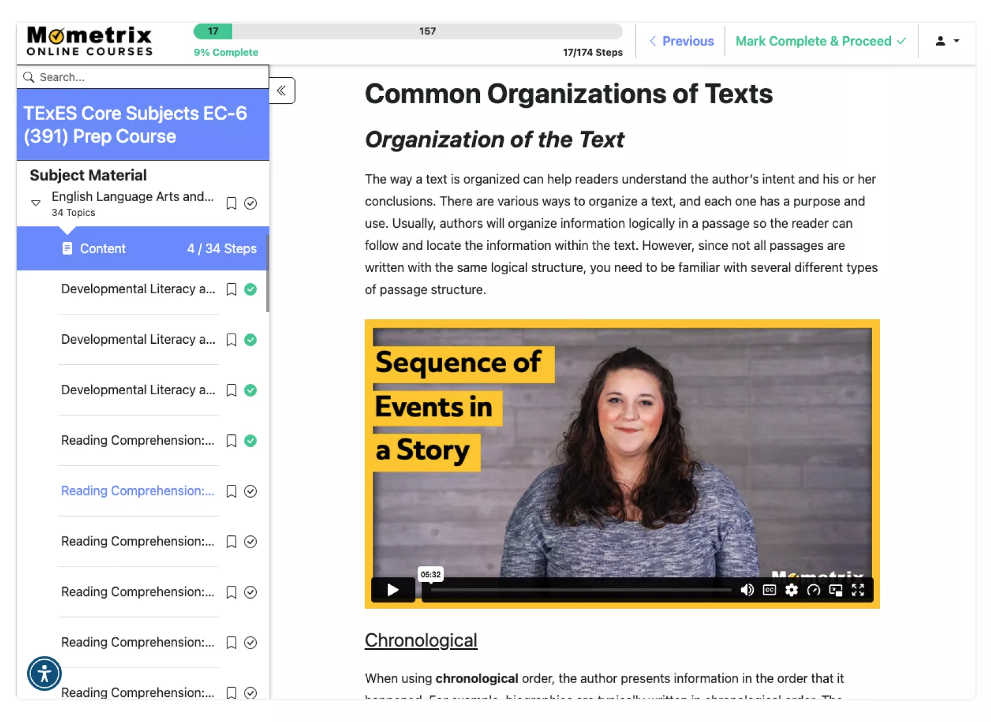Open the accessibility options button

pyautogui.click(x=44, y=674)
